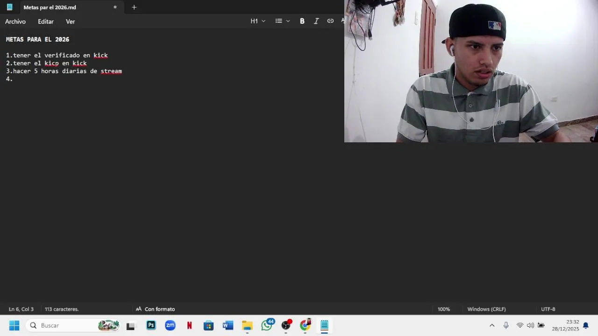Open Task View on the taskbar
598x336 pixels.
(x=131, y=325)
